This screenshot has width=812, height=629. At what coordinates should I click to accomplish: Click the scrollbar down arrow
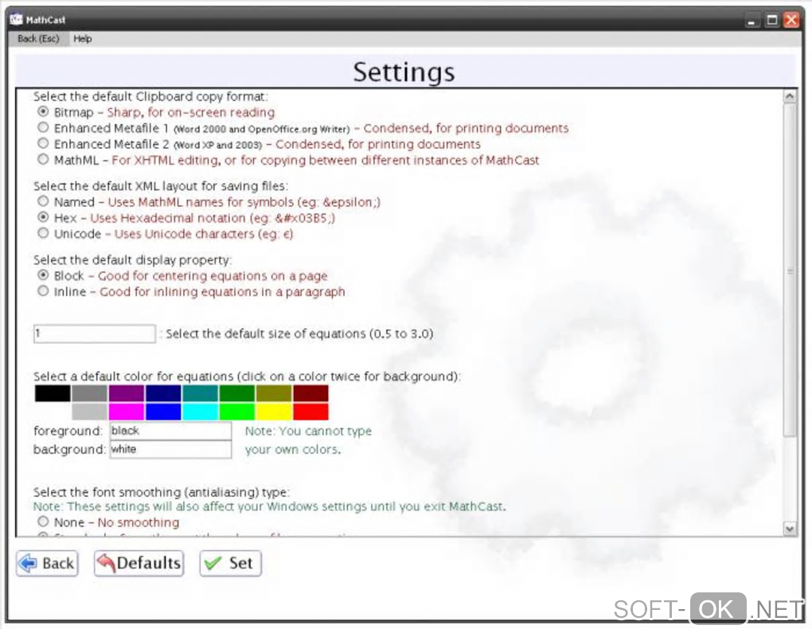[x=789, y=529]
